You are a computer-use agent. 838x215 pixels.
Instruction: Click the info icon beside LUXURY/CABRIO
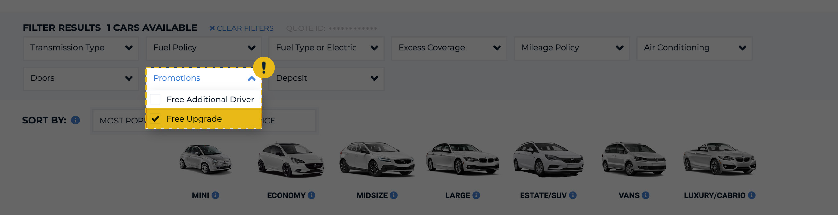pyautogui.click(x=751, y=195)
